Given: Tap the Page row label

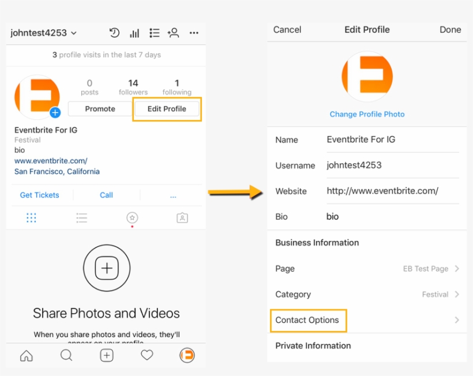Looking at the screenshot, I should point(285,268).
